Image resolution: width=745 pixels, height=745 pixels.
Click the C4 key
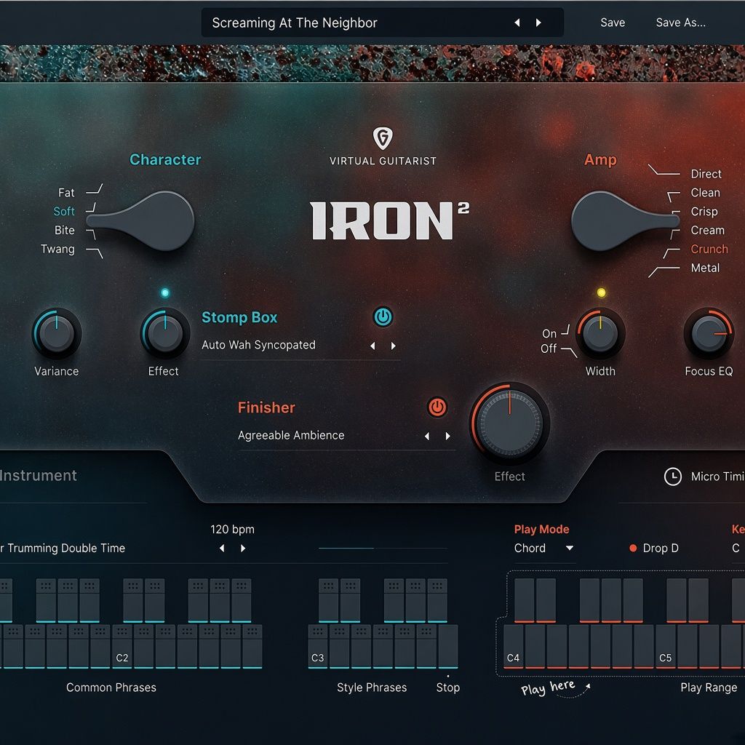pos(513,646)
